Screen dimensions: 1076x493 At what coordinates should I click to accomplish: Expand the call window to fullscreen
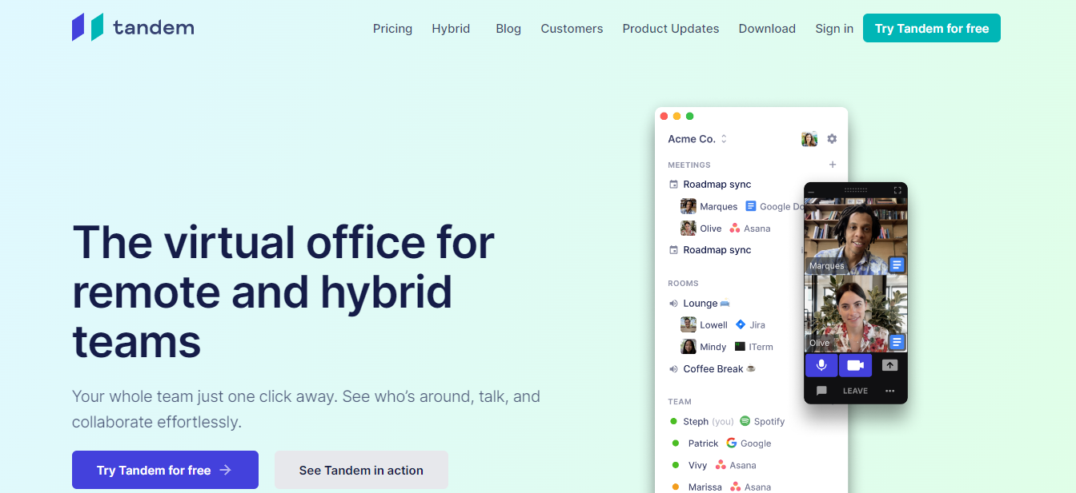[897, 190]
